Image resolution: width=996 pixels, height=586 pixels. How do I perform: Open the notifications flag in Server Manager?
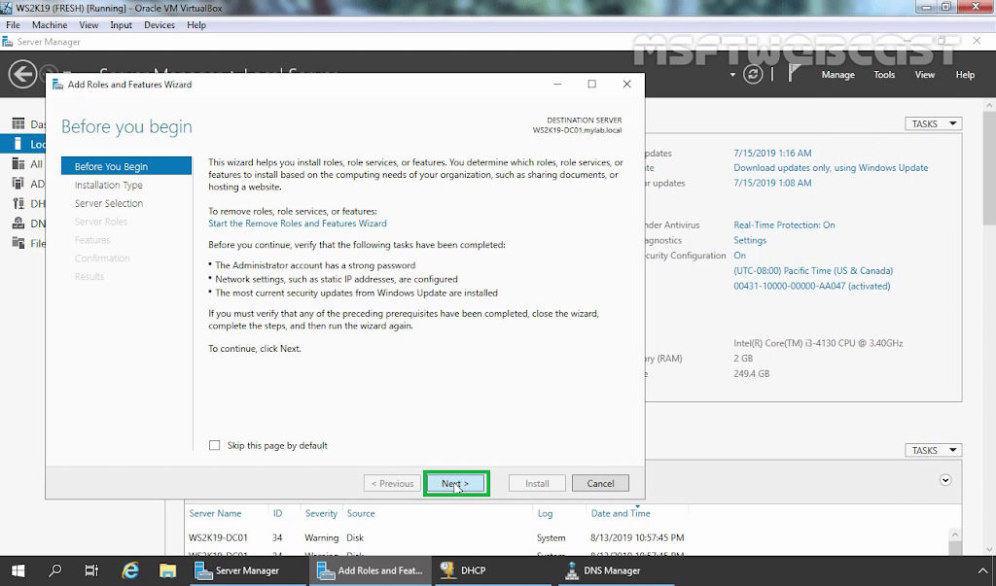(x=794, y=73)
